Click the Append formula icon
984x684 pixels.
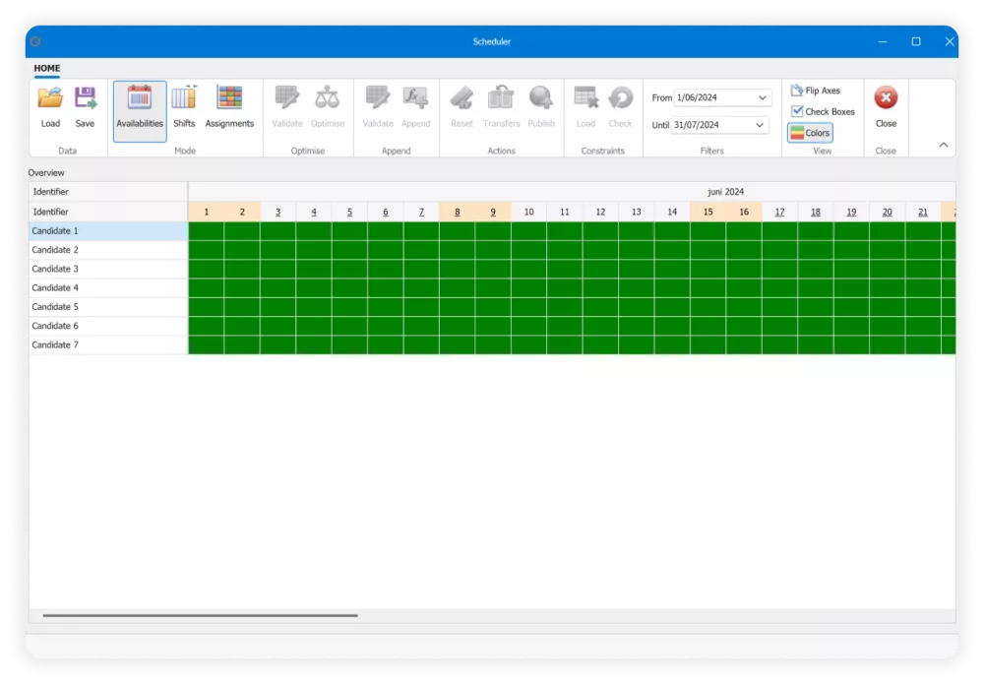(415, 97)
